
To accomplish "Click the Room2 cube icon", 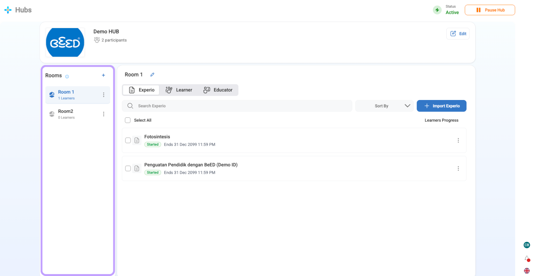I will click(52, 114).
